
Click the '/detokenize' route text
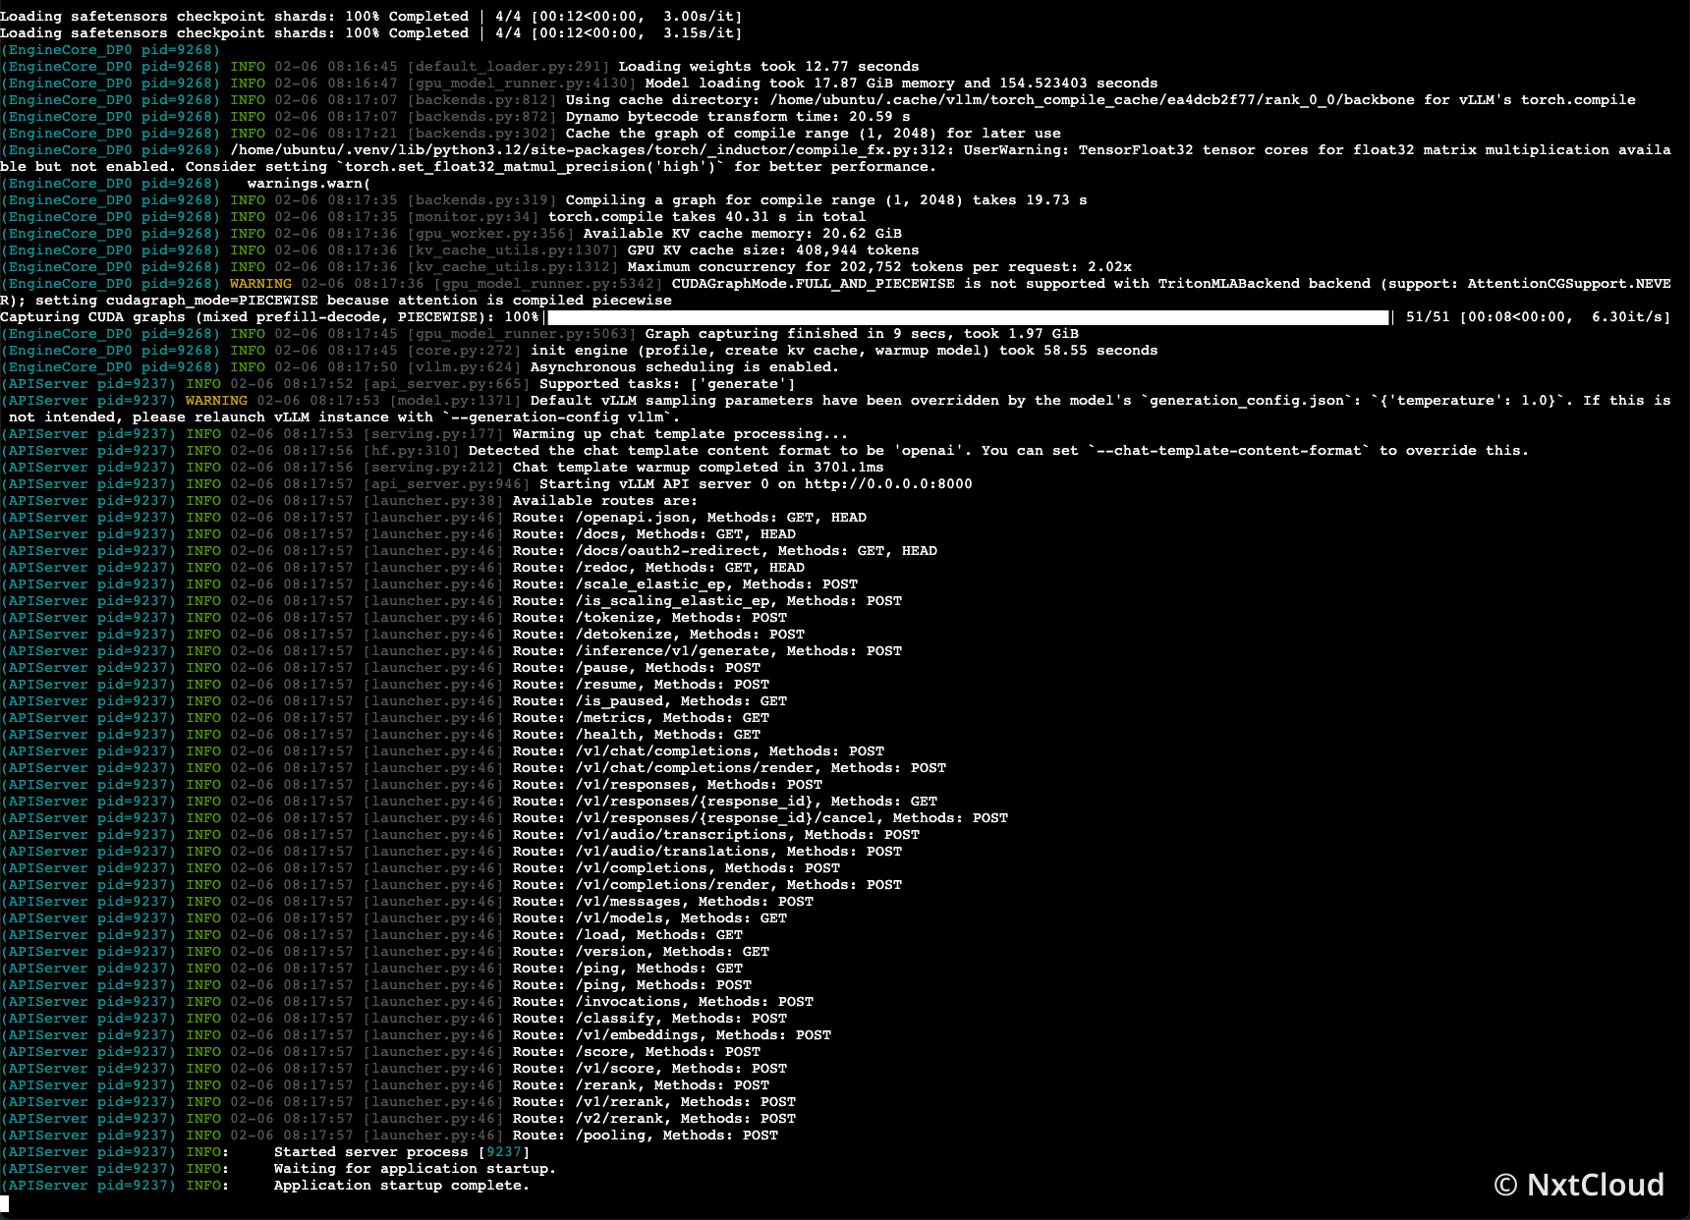click(623, 635)
